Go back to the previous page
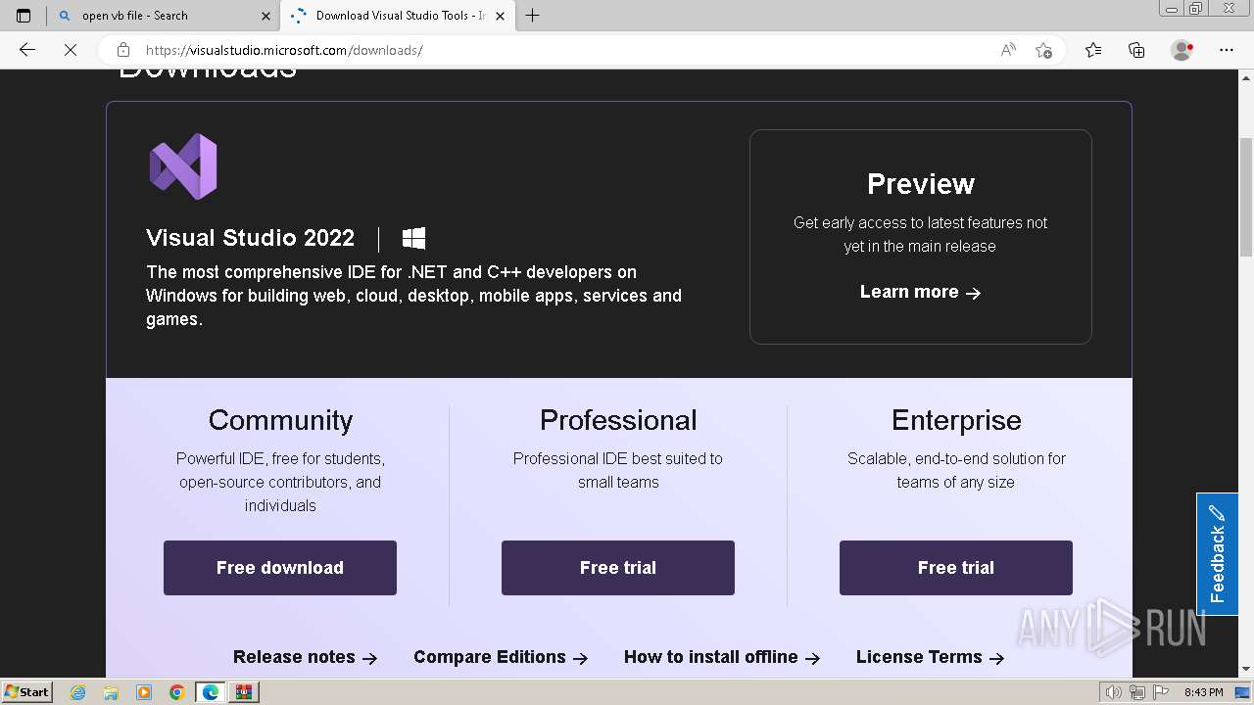This screenshot has height=705, width=1254. (x=27, y=50)
